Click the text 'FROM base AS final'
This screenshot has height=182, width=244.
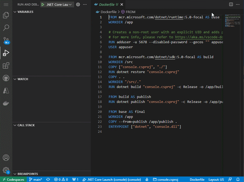pos(127,112)
